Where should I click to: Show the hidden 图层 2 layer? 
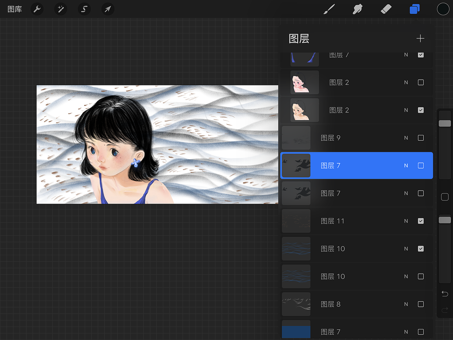tap(421, 83)
